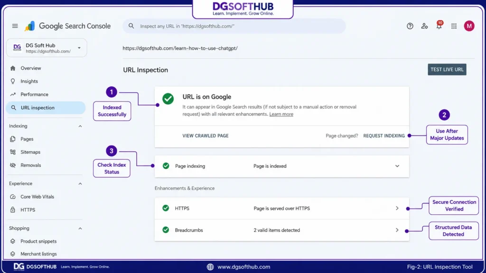Click 'Page changed?' text

click(x=342, y=136)
